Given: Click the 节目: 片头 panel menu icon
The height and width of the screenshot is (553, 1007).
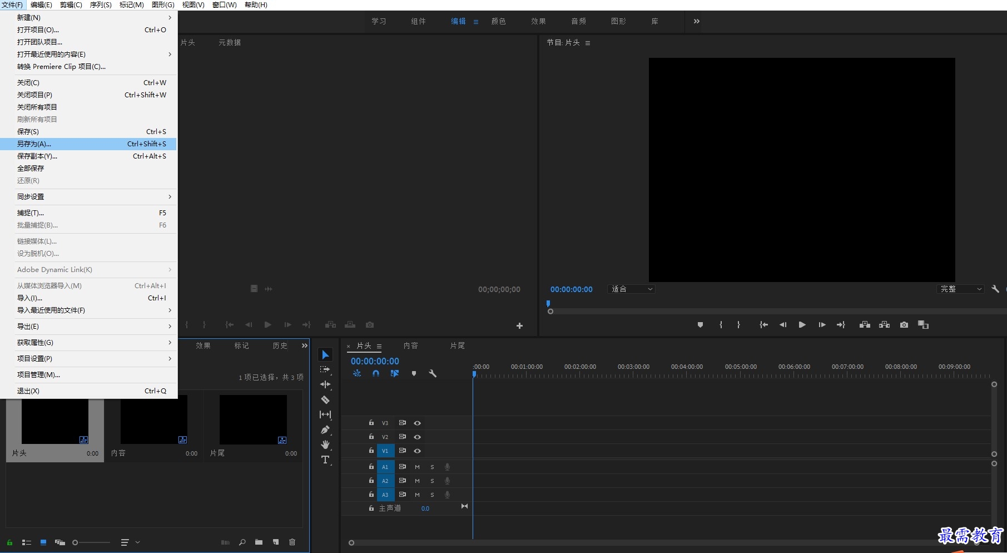Looking at the screenshot, I should click(x=588, y=43).
